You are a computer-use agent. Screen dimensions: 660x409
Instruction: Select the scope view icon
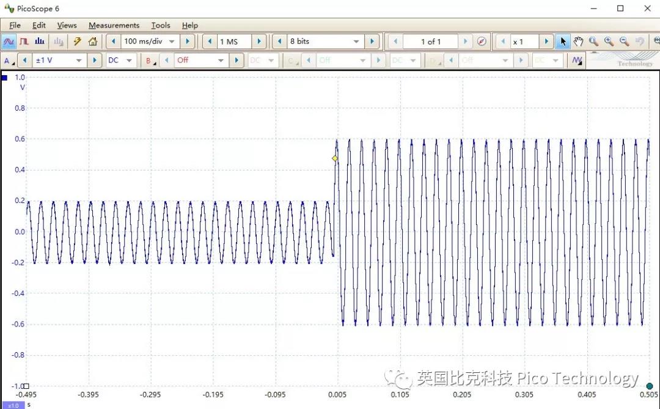tap(9, 41)
